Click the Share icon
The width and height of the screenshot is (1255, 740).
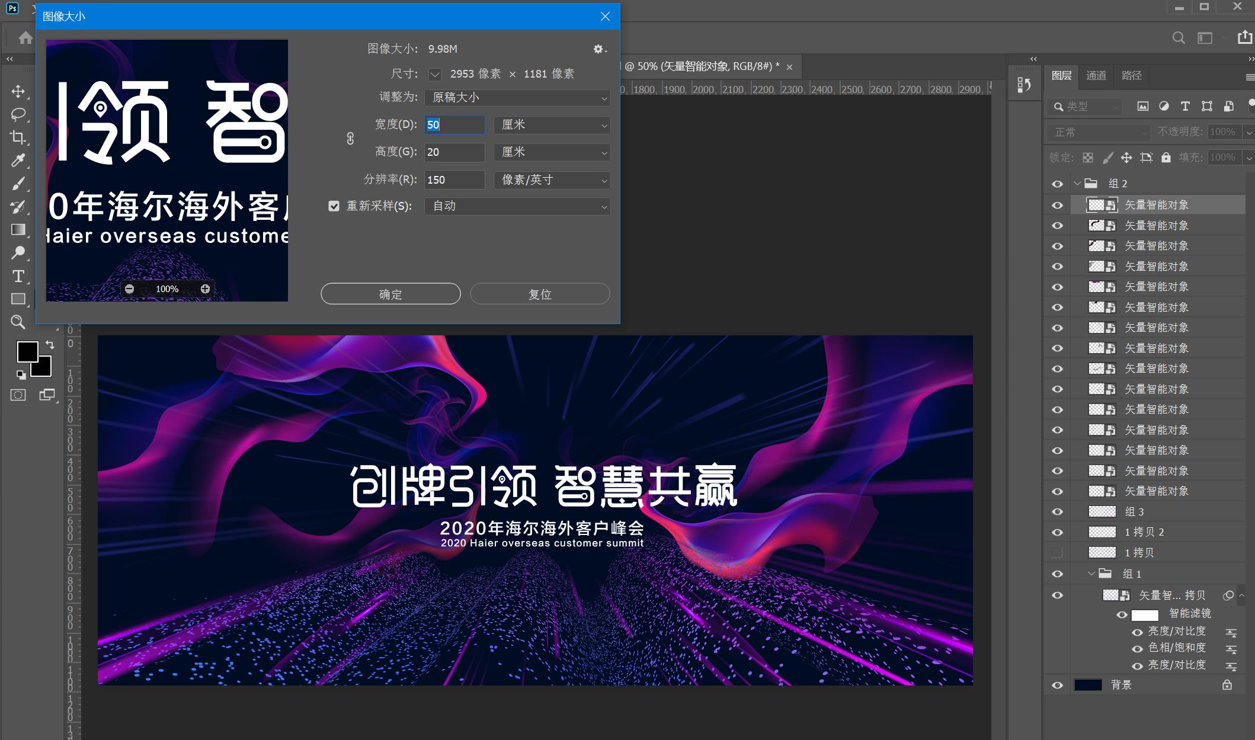click(x=1245, y=37)
